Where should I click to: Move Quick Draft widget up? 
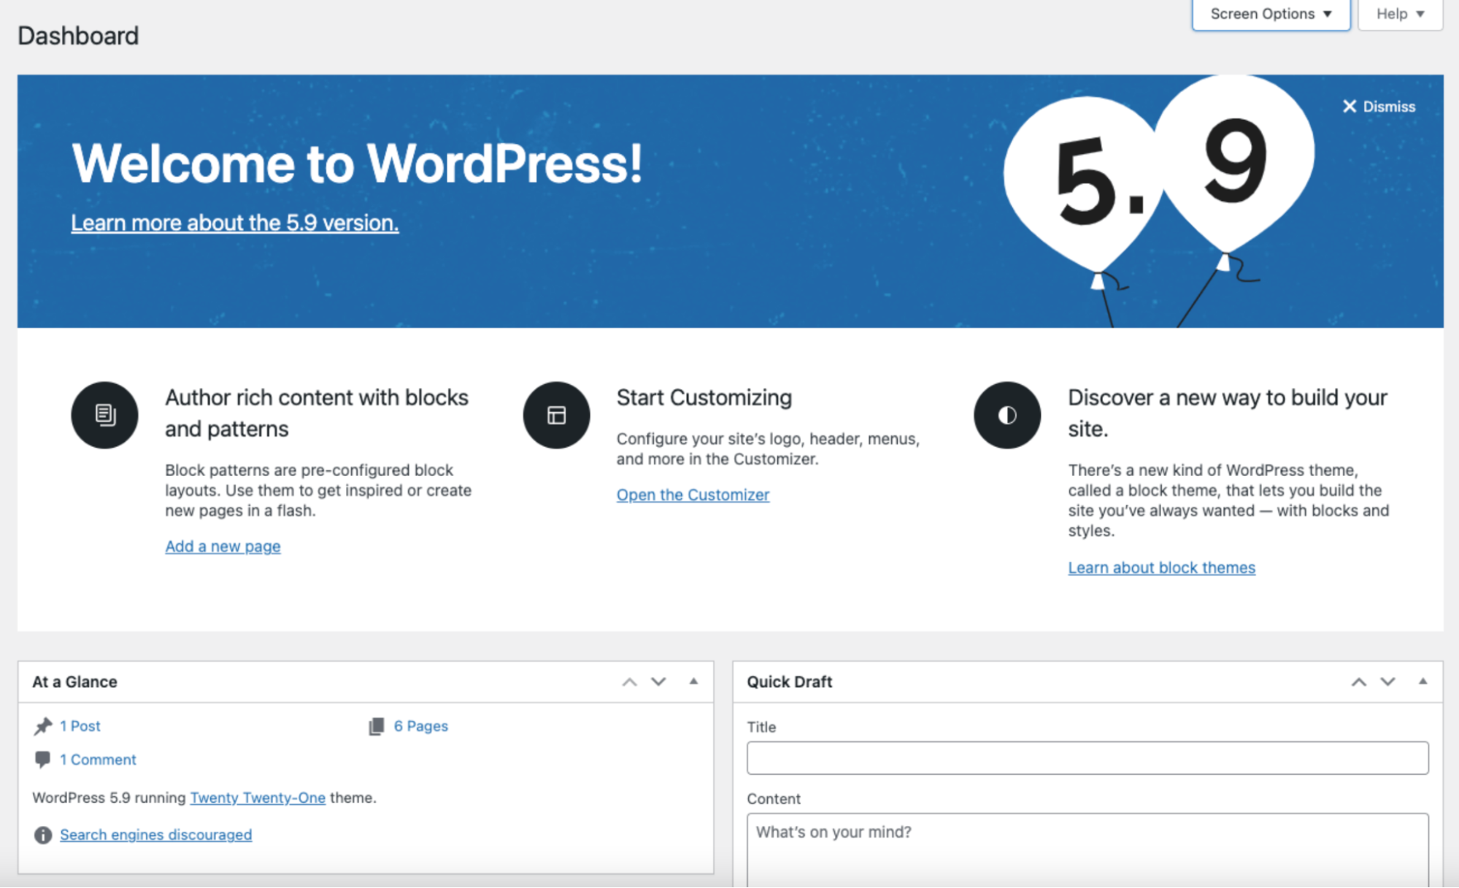point(1358,682)
